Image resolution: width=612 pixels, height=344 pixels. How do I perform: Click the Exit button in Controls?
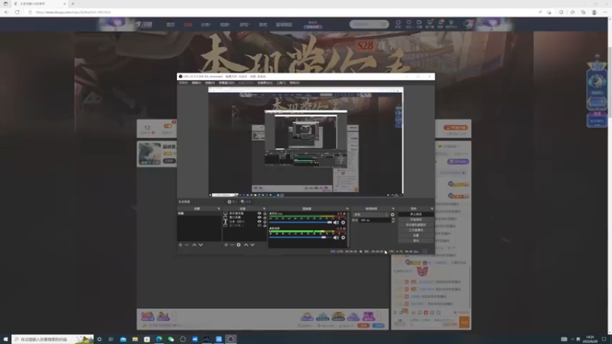click(x=415, y=241)
